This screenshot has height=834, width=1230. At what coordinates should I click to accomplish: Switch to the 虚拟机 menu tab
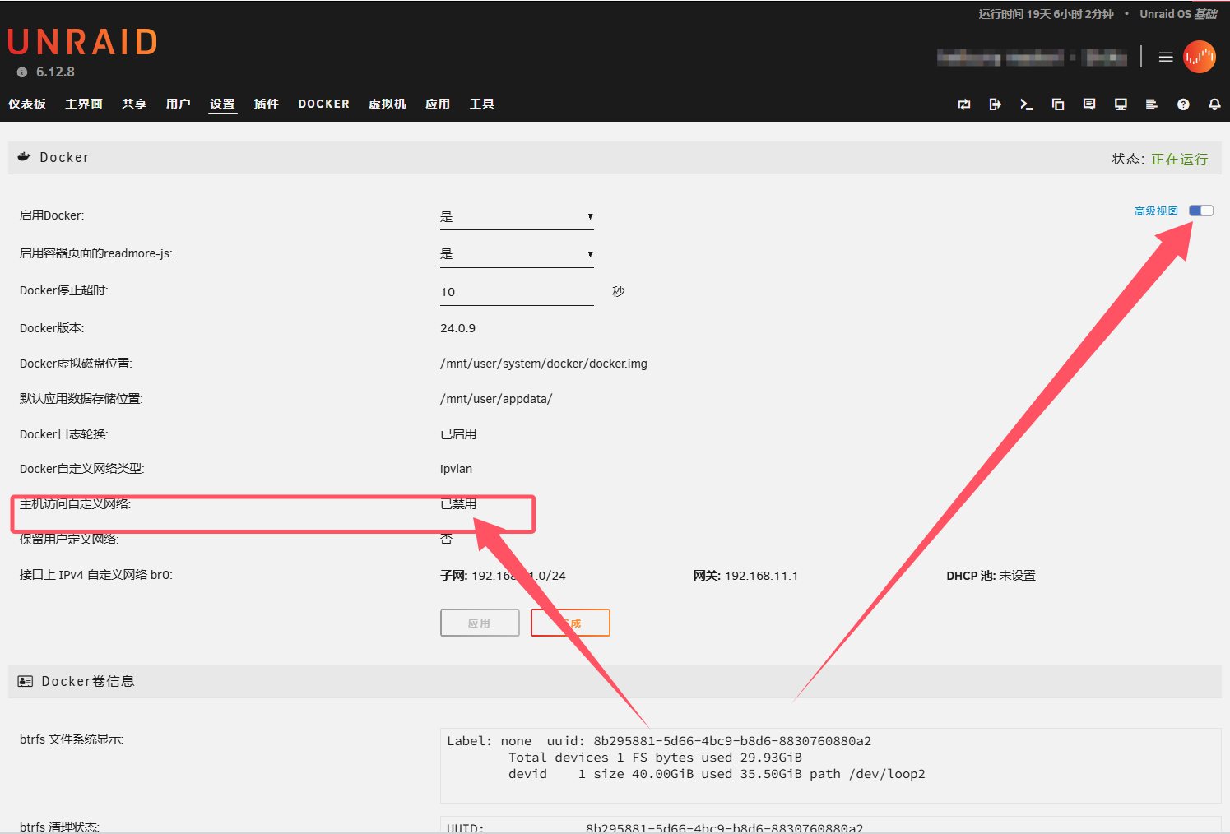tap(387, 104)
